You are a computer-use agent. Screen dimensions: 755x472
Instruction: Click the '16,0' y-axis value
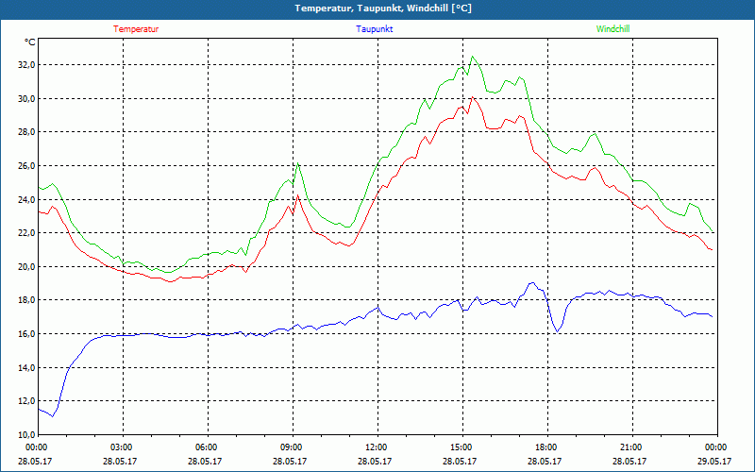27,334
